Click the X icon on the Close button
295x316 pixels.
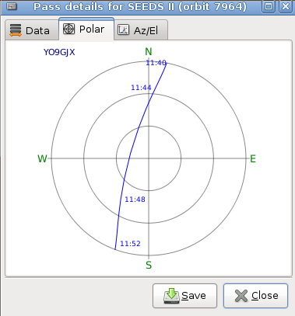pos(241,296)
